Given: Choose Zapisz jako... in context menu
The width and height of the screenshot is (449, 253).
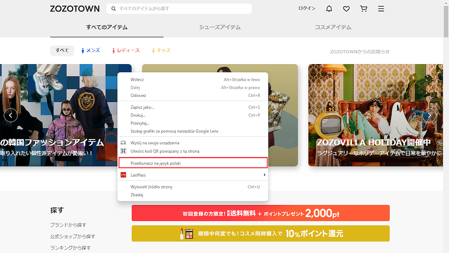Looking at the screenshot, I should tap(193, 107).
